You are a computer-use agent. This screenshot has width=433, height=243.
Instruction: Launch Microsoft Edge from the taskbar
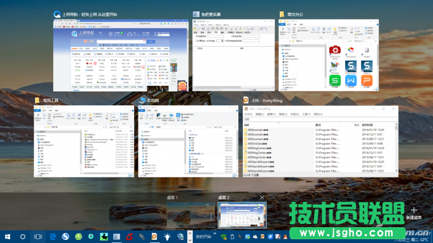[52, 237]
